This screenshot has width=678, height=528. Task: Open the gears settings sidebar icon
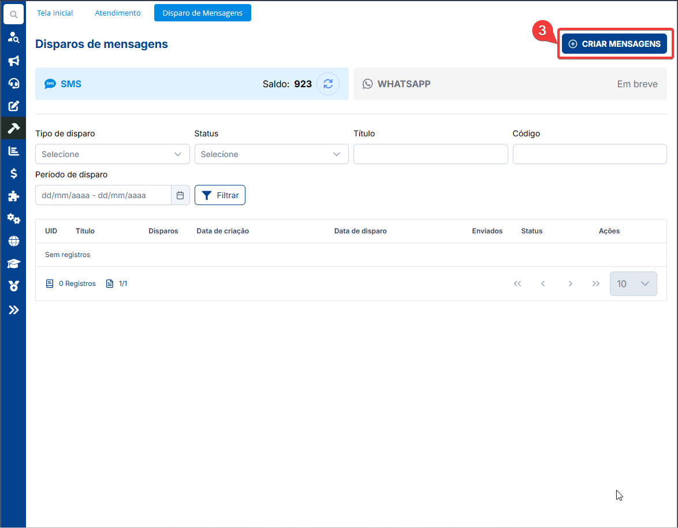point(13,218)
